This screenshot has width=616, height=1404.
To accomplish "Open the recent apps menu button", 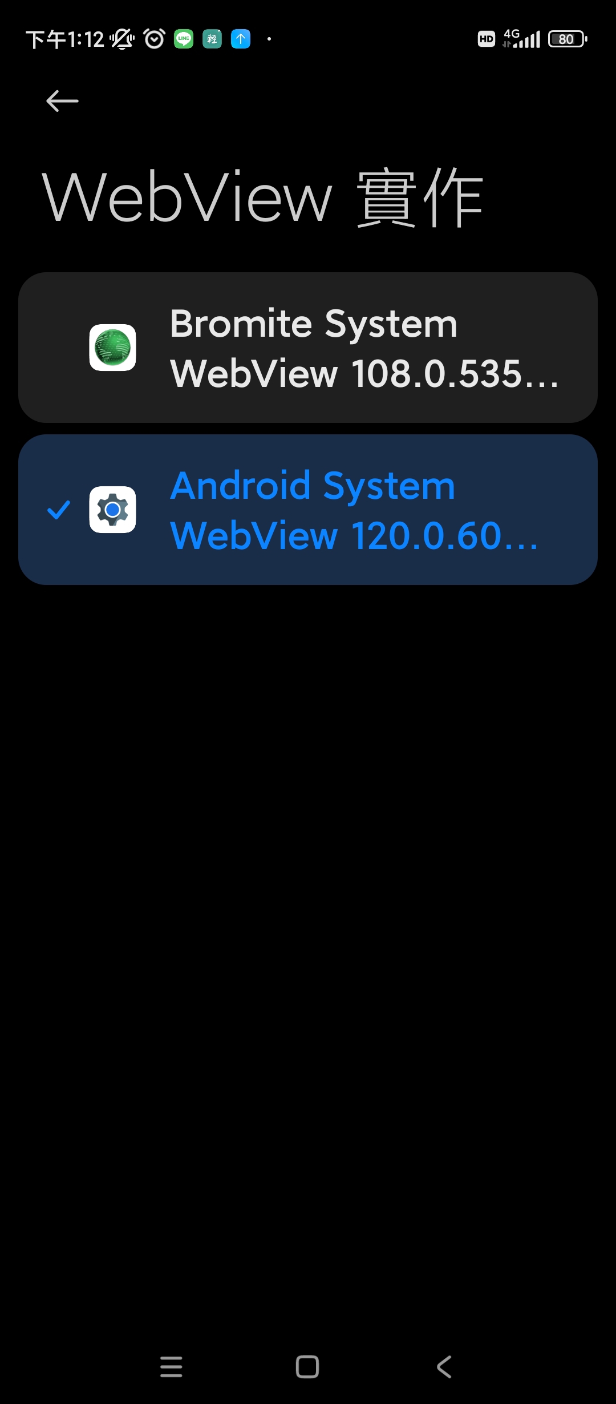I will tap(171, 1367).
